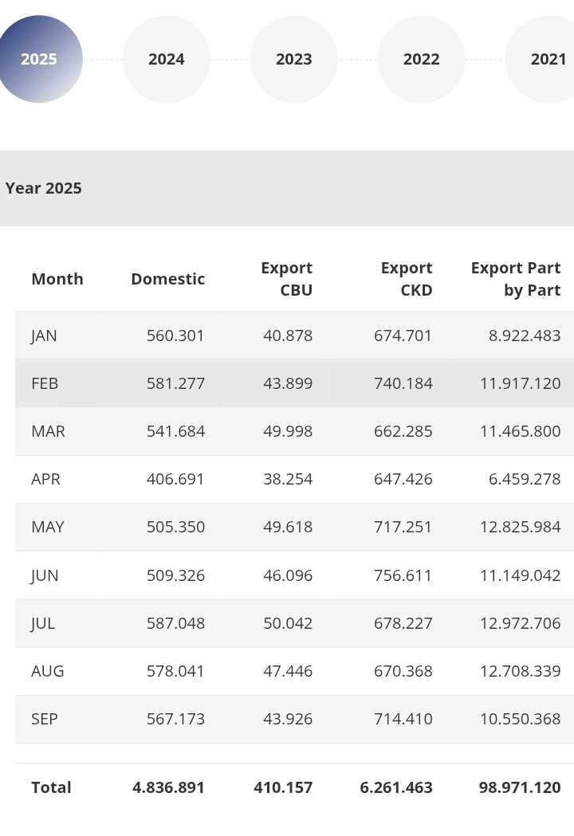Click AUG domestic value 578.041
The width and height of the screenshot is (574, 836).
(x=175, y=671)
